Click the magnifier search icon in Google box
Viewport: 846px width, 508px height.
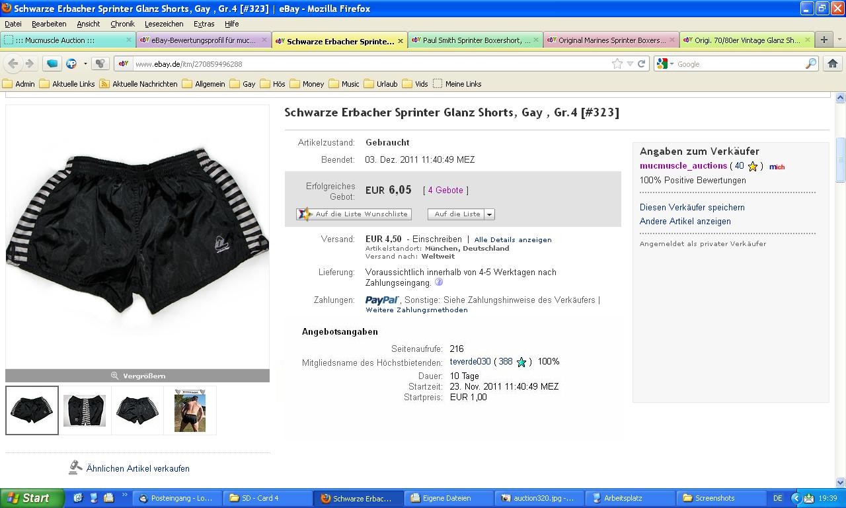click(x=810, y=64)
